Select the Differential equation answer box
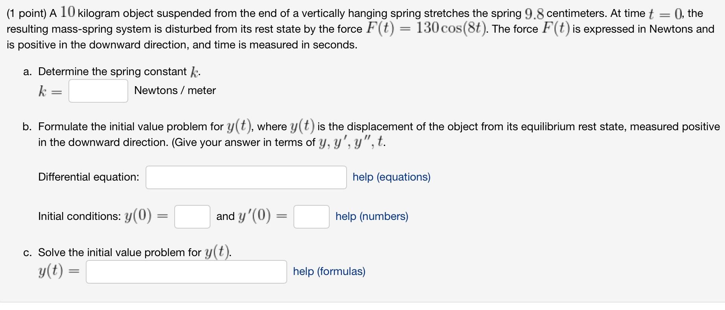This screenshot has width=725, height=310. [x=245, y=177]
